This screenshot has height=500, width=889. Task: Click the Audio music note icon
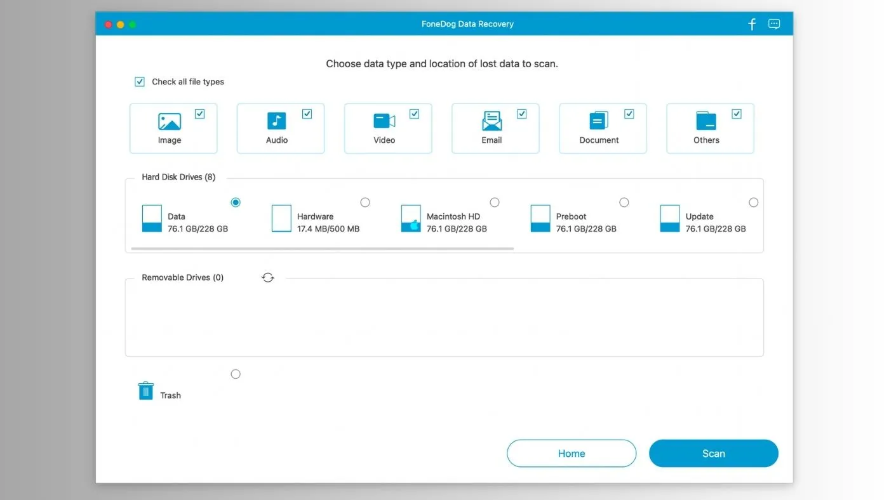coord(277,121)
